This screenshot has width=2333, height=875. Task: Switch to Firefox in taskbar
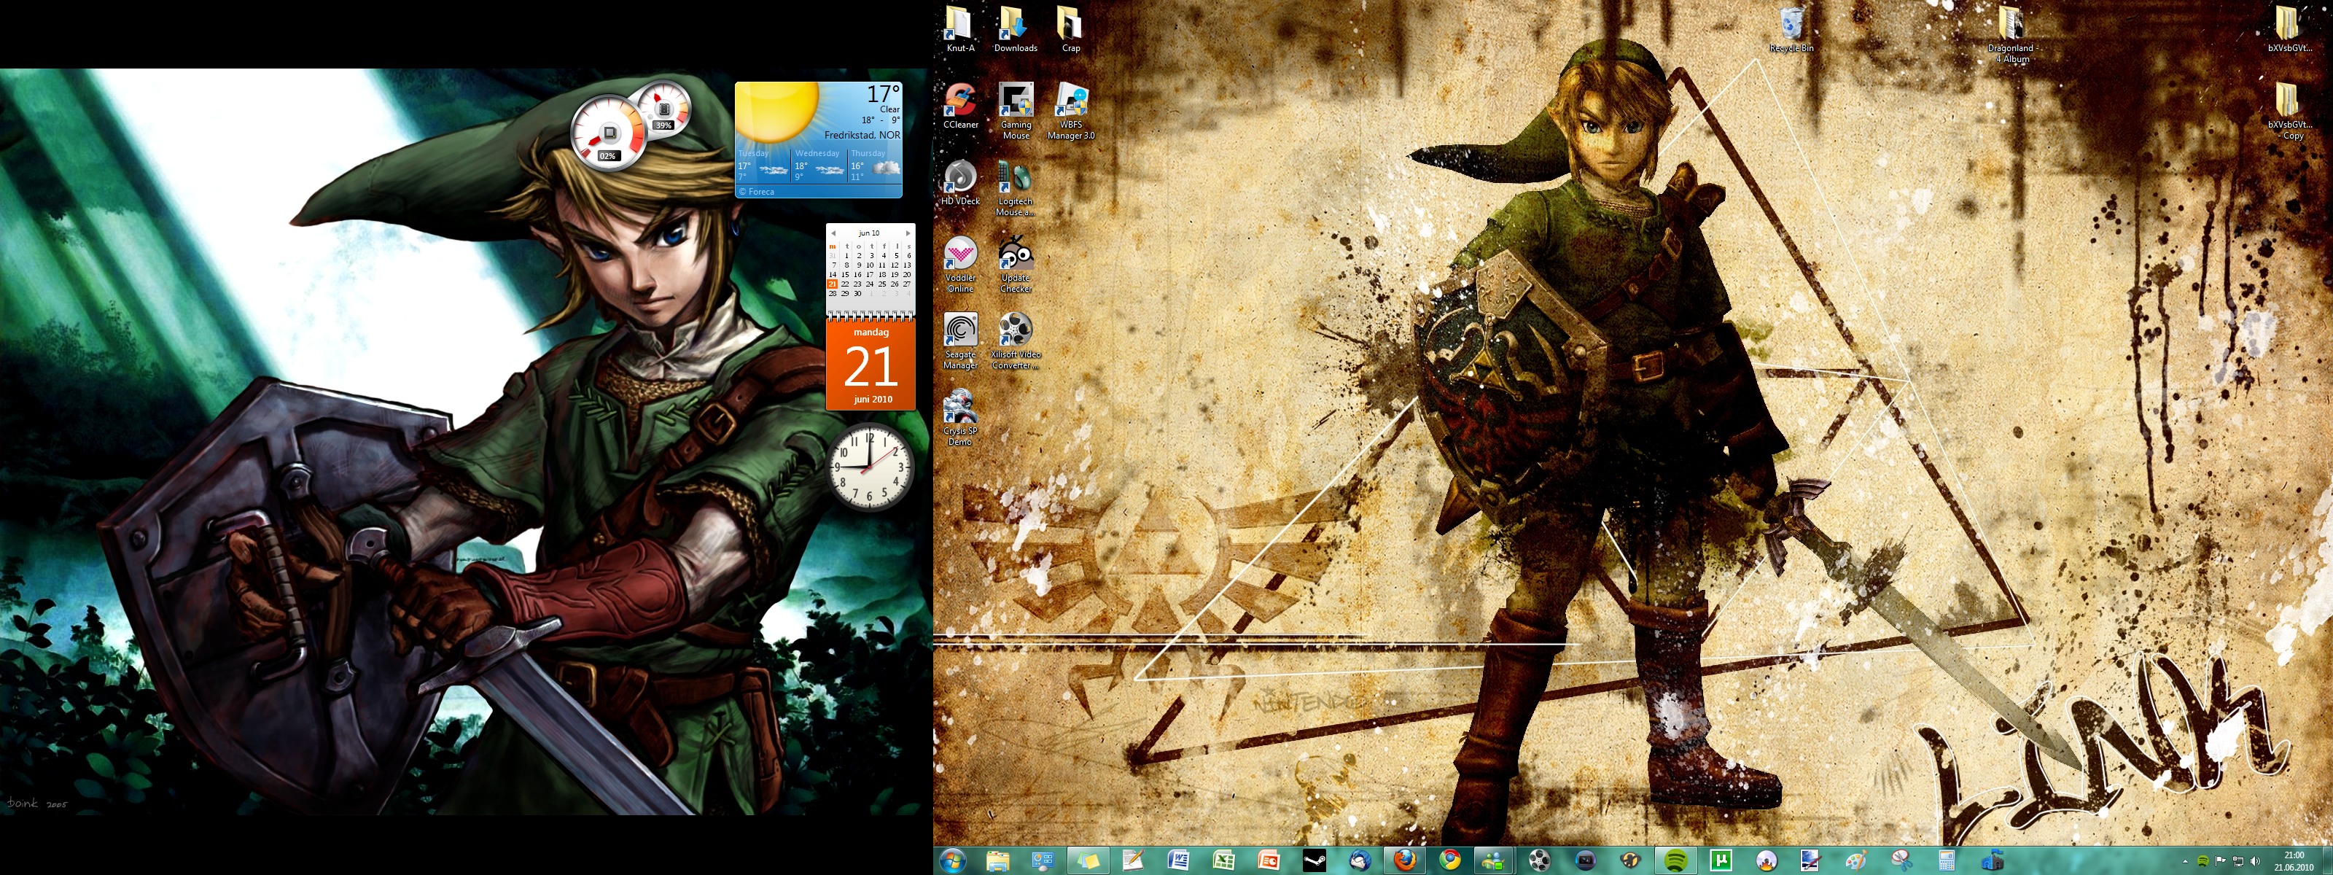(x=1405, y=860)
